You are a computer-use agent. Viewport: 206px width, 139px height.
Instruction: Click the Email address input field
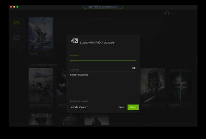click(x=103, y=59)
